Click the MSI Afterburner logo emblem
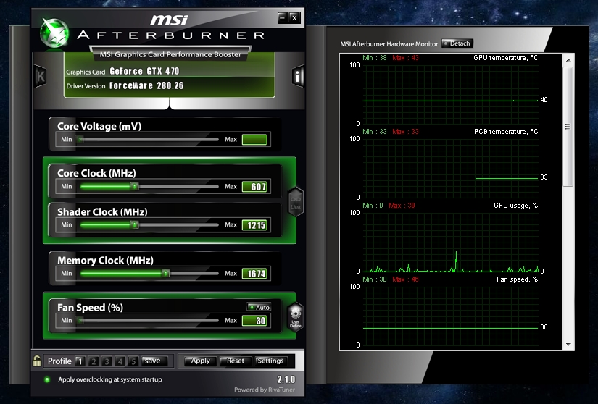Viewport: 598px width, 404px height. point(54,33)
